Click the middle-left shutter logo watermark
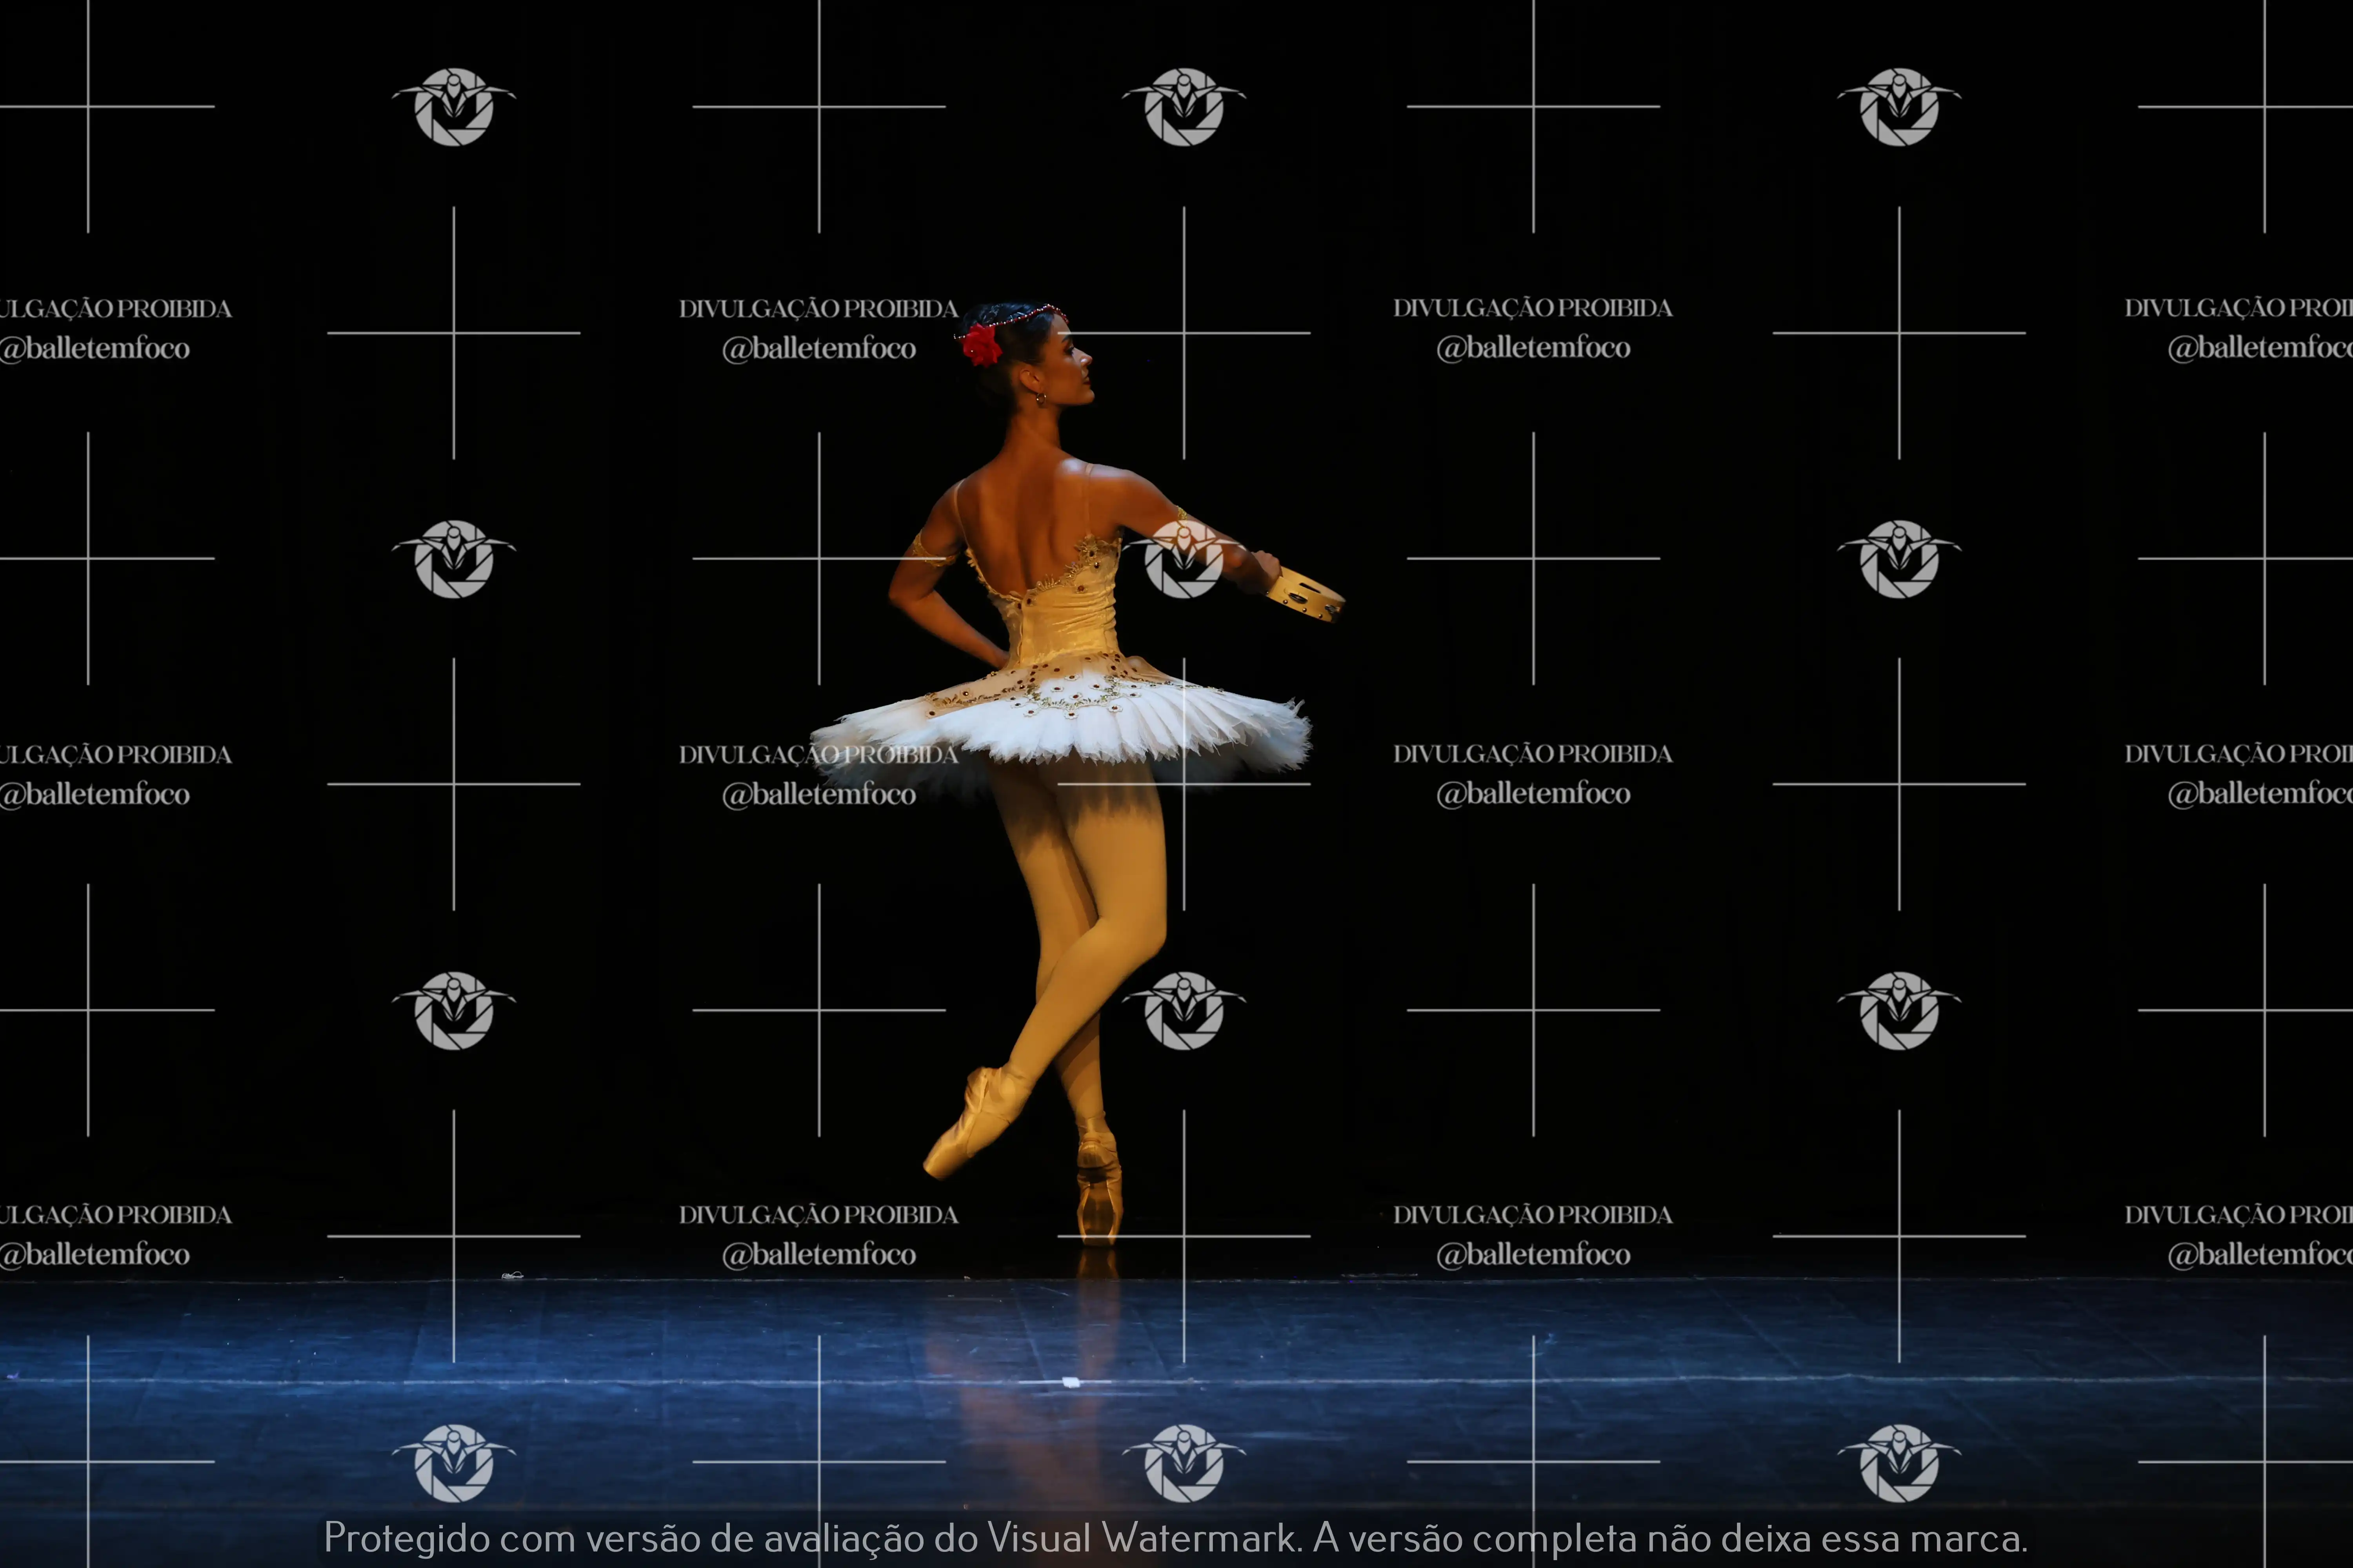Viewport: 2353px width, 1568px height. tap(453, 559)
